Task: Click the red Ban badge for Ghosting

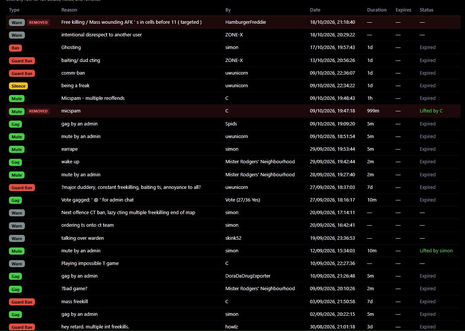Action: click(15, 48)
